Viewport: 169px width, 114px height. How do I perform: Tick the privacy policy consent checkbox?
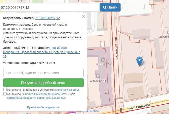pos(5,94)
